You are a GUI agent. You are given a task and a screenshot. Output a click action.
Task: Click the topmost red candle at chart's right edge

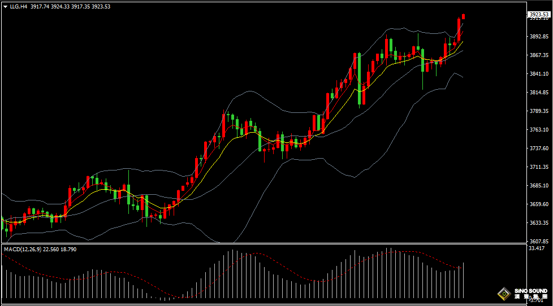pos(464,16)
